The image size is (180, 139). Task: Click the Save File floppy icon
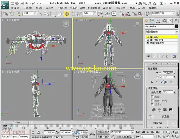tap(22, 3)
